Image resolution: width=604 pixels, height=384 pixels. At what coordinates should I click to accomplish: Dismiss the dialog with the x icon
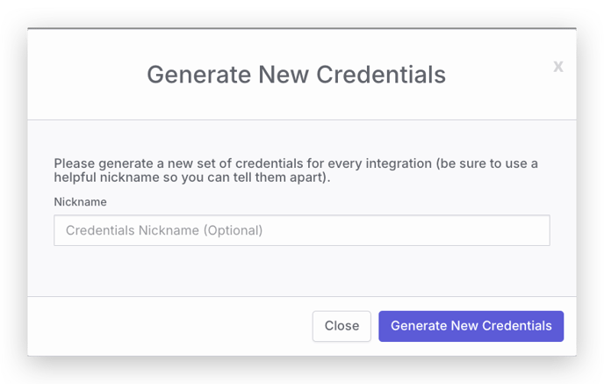pos(558,67)
